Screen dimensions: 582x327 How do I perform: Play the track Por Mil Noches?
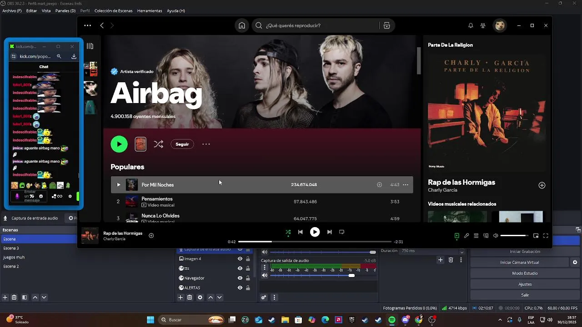pos(118,185)
